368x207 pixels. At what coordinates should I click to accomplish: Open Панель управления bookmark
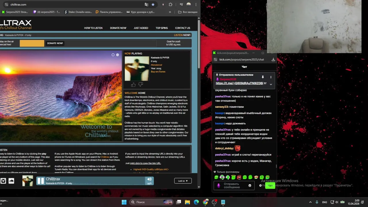pos(109,12)
